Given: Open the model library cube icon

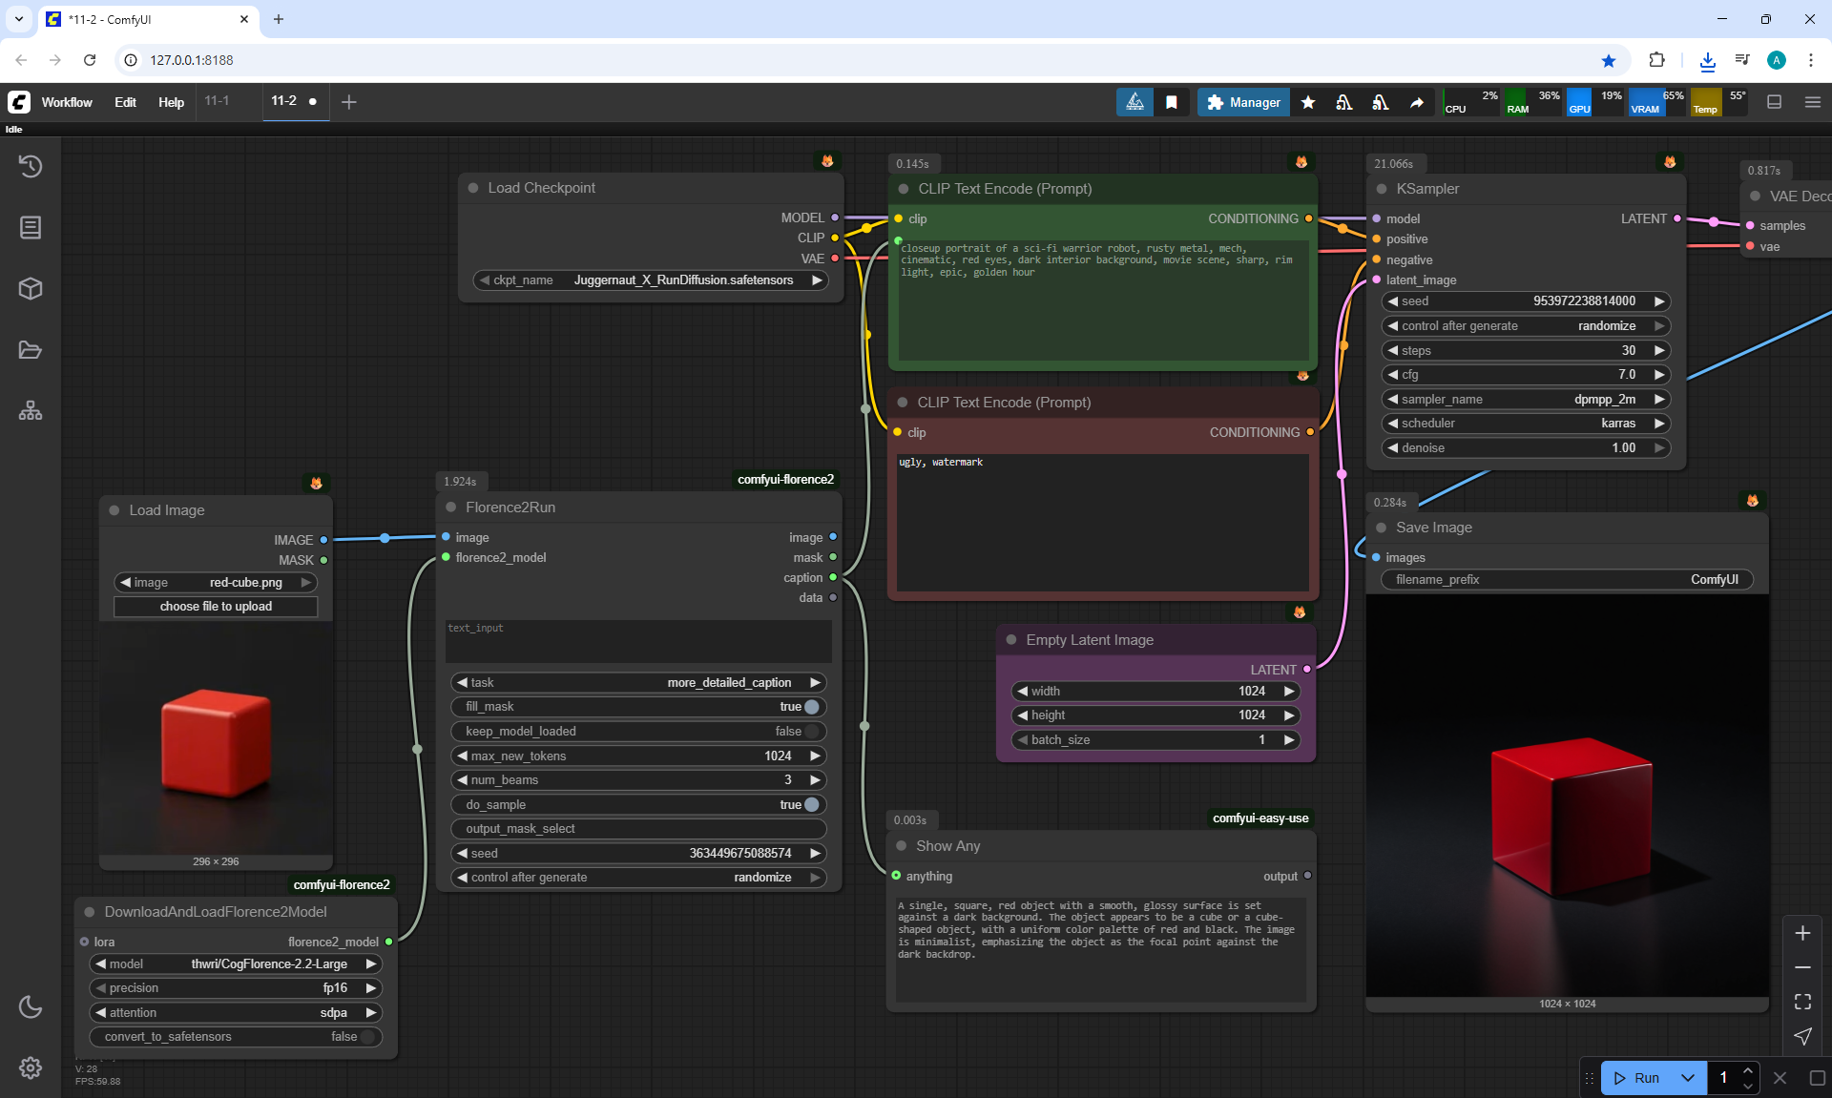Looking at the screenshot, I should pyautogui.click(x=31, y=288).
